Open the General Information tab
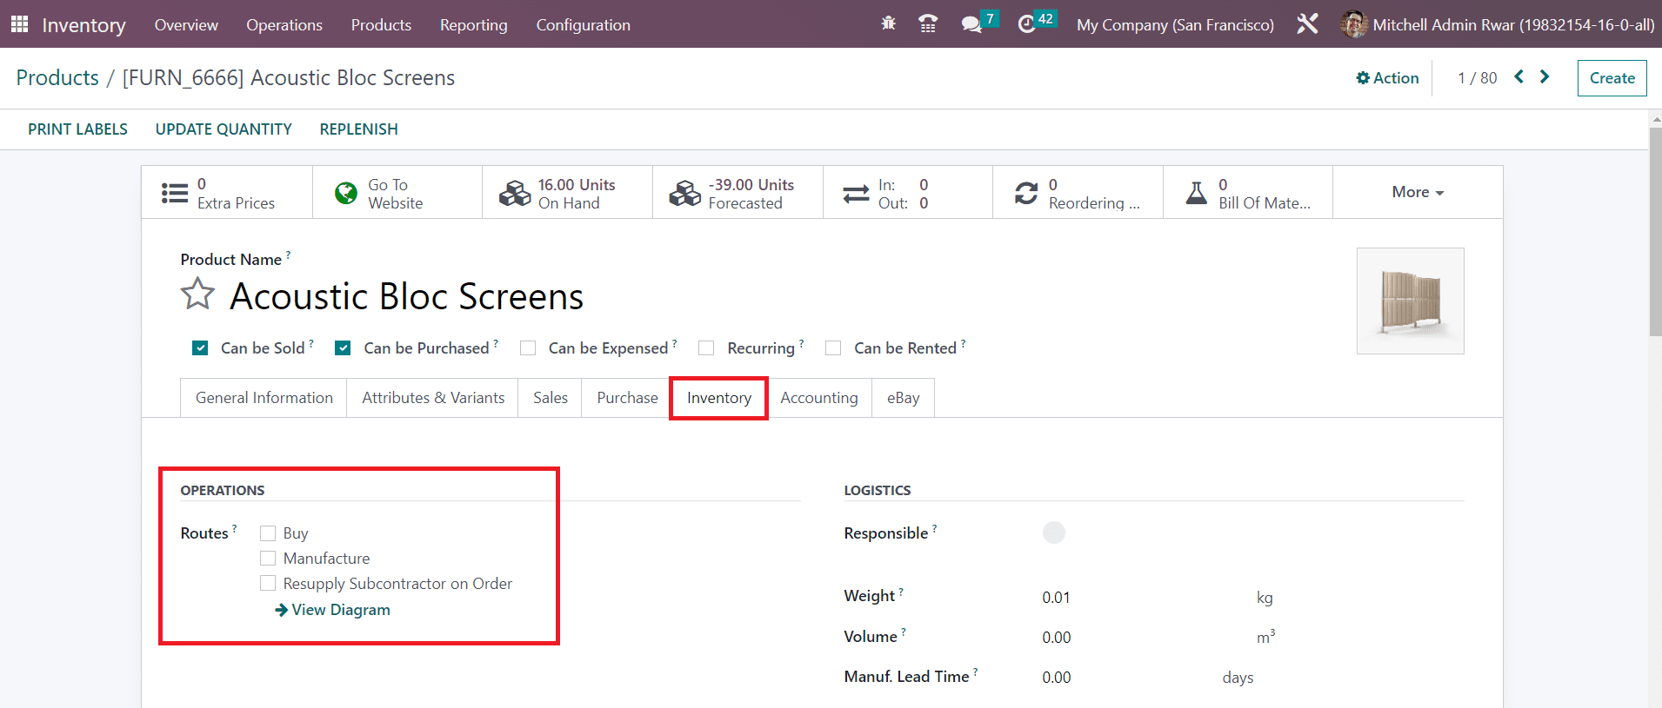This screenshot has height=708, width=1662. (264, 398)
